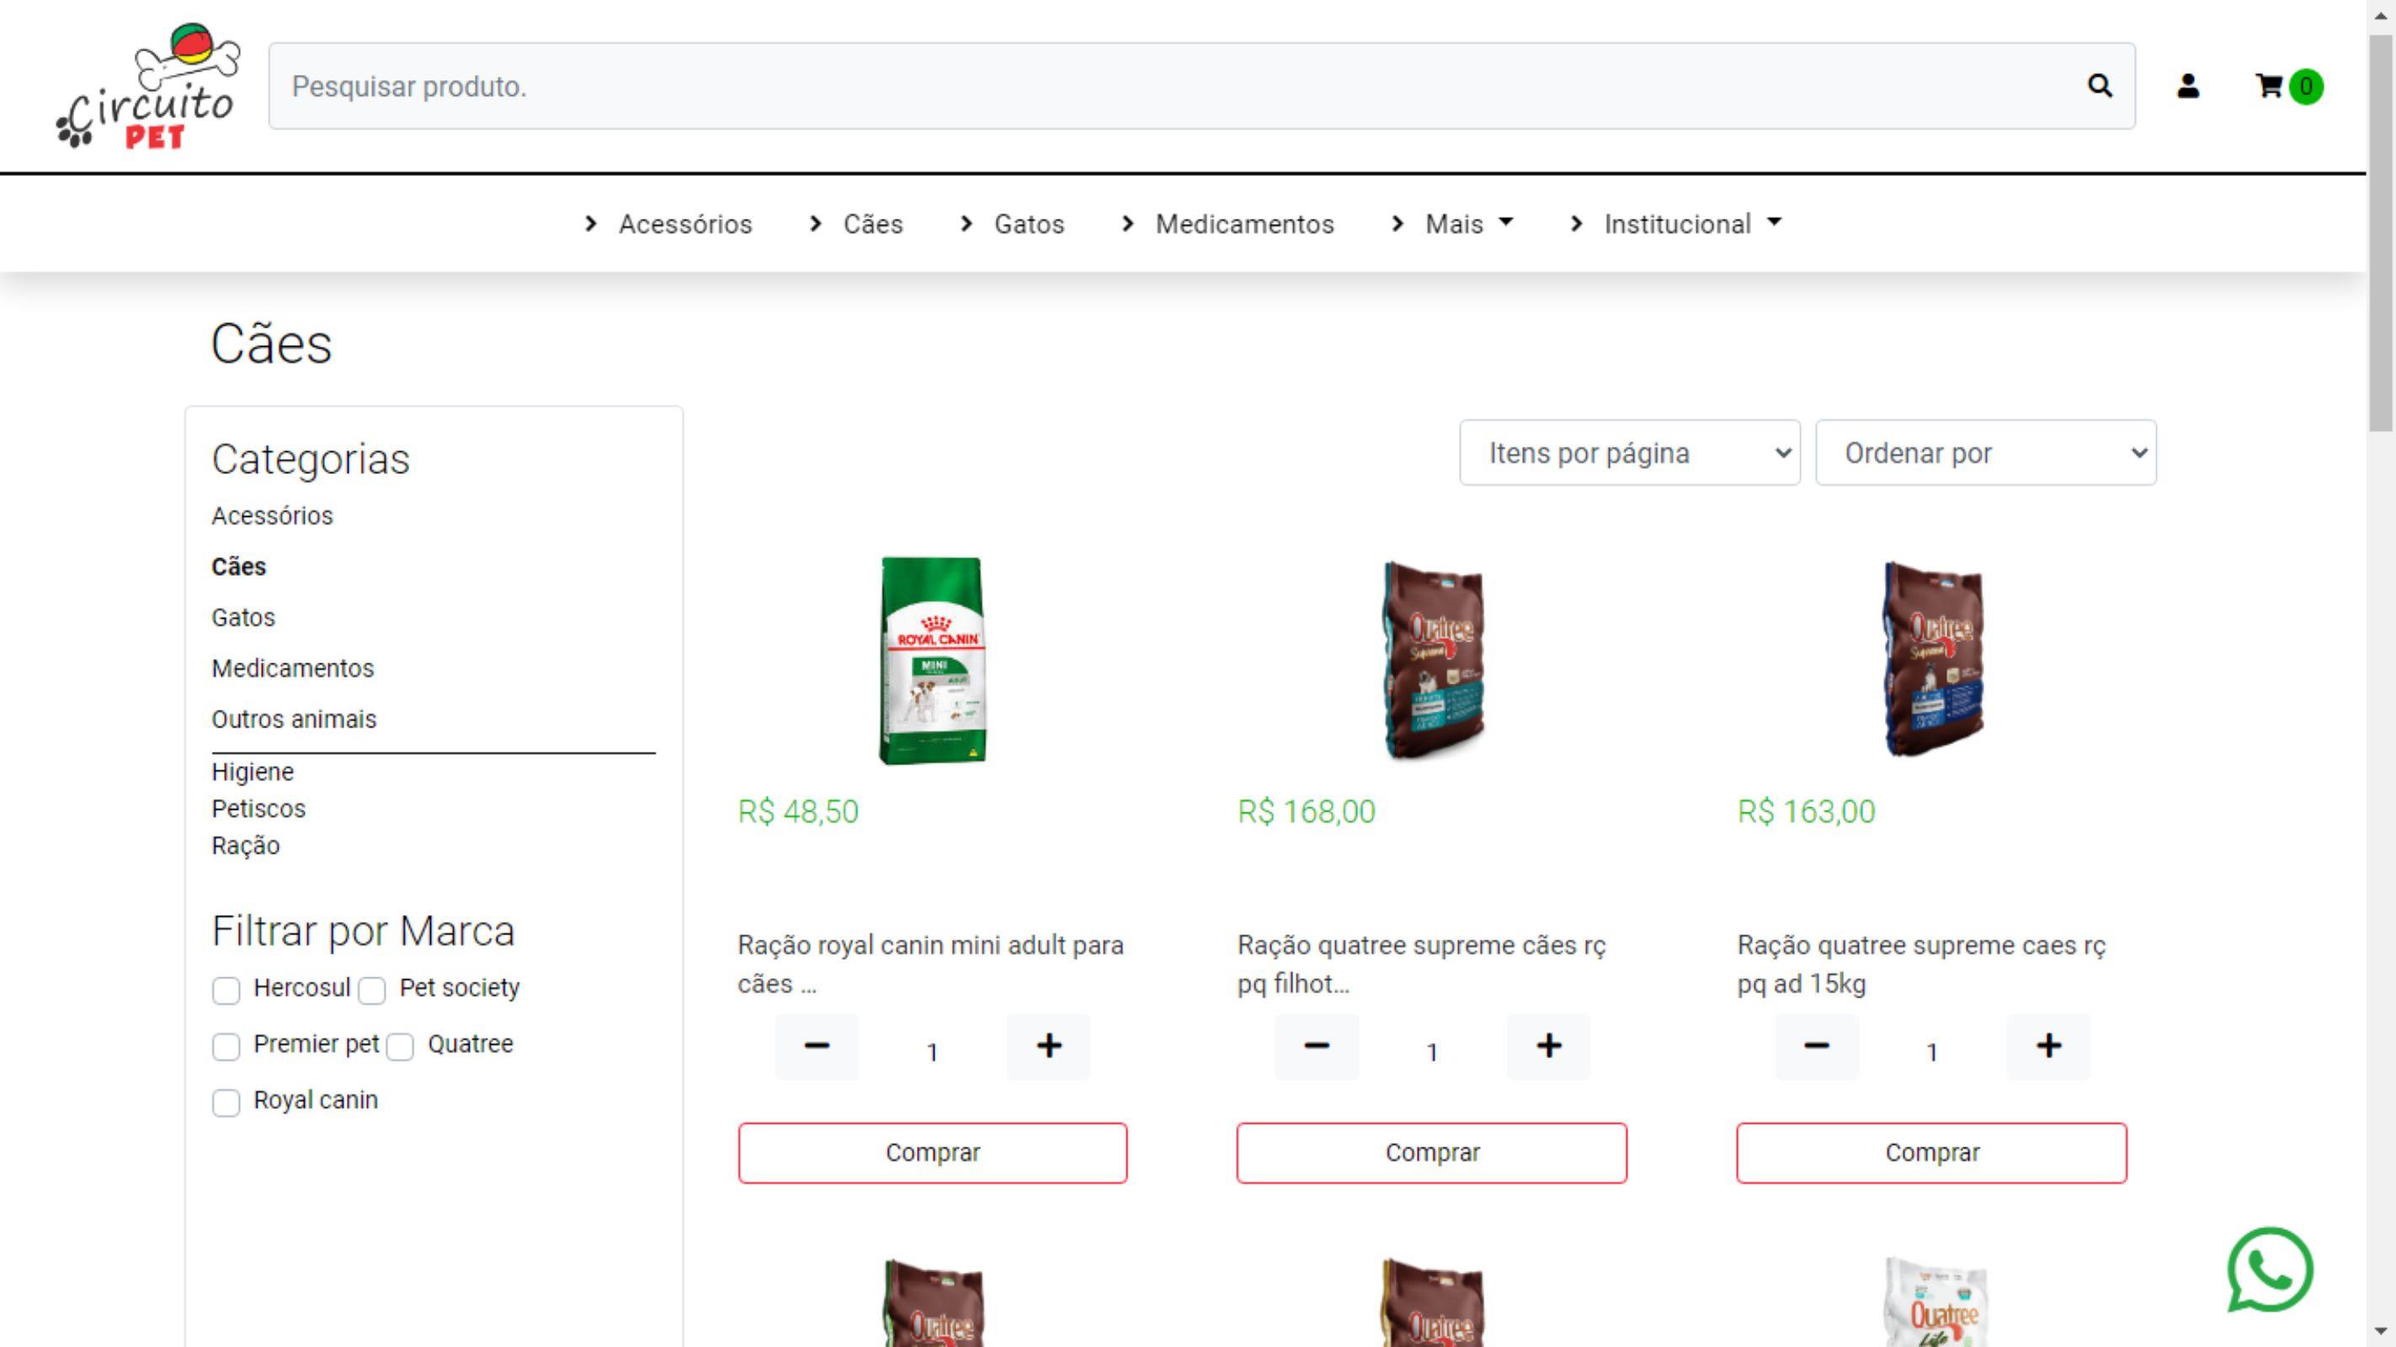This screenshot has height=1347, width=2396.
Task: Open the Quatree supreme ad 15kg image
Action: click(x=1932, y=659)
